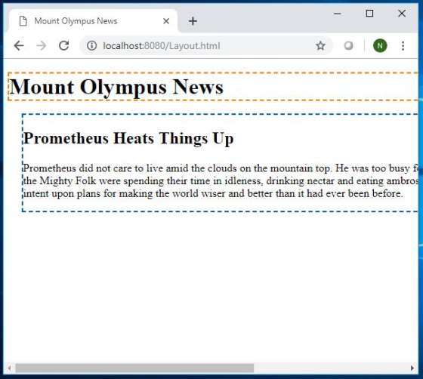423x379 pixels.
Task: Open a new tab with plus button
Action: (193, 21)
